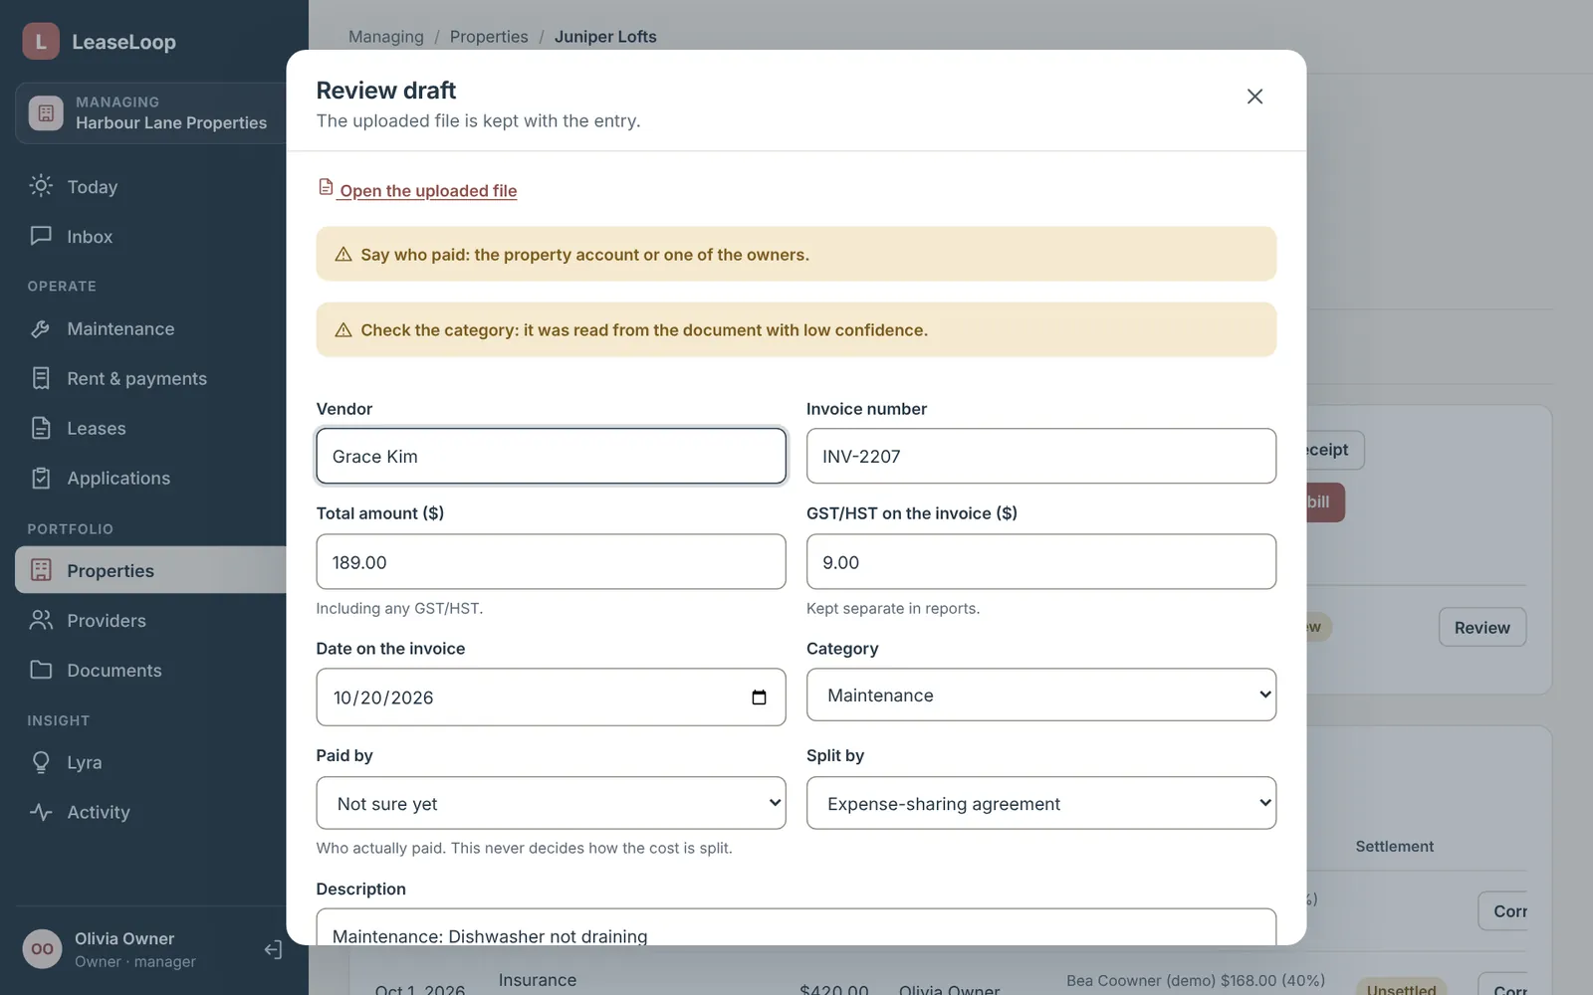Click the Date on the invoice field
This screenshot has width=1593, height=995.
pyautogui.click(x=551, y=696)
